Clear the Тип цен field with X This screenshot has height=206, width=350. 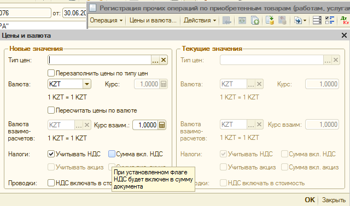click(164, 60)
